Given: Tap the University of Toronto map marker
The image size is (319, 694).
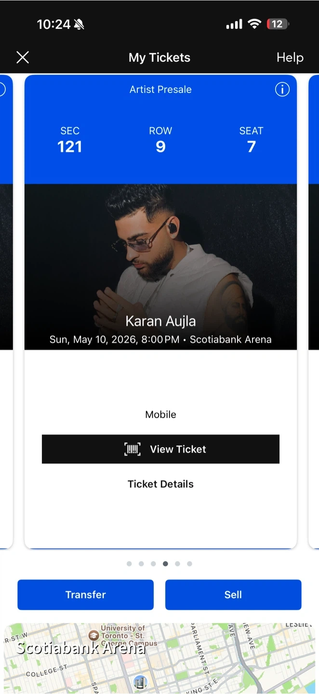Looking at the screenshot, I should pos(94,635).
